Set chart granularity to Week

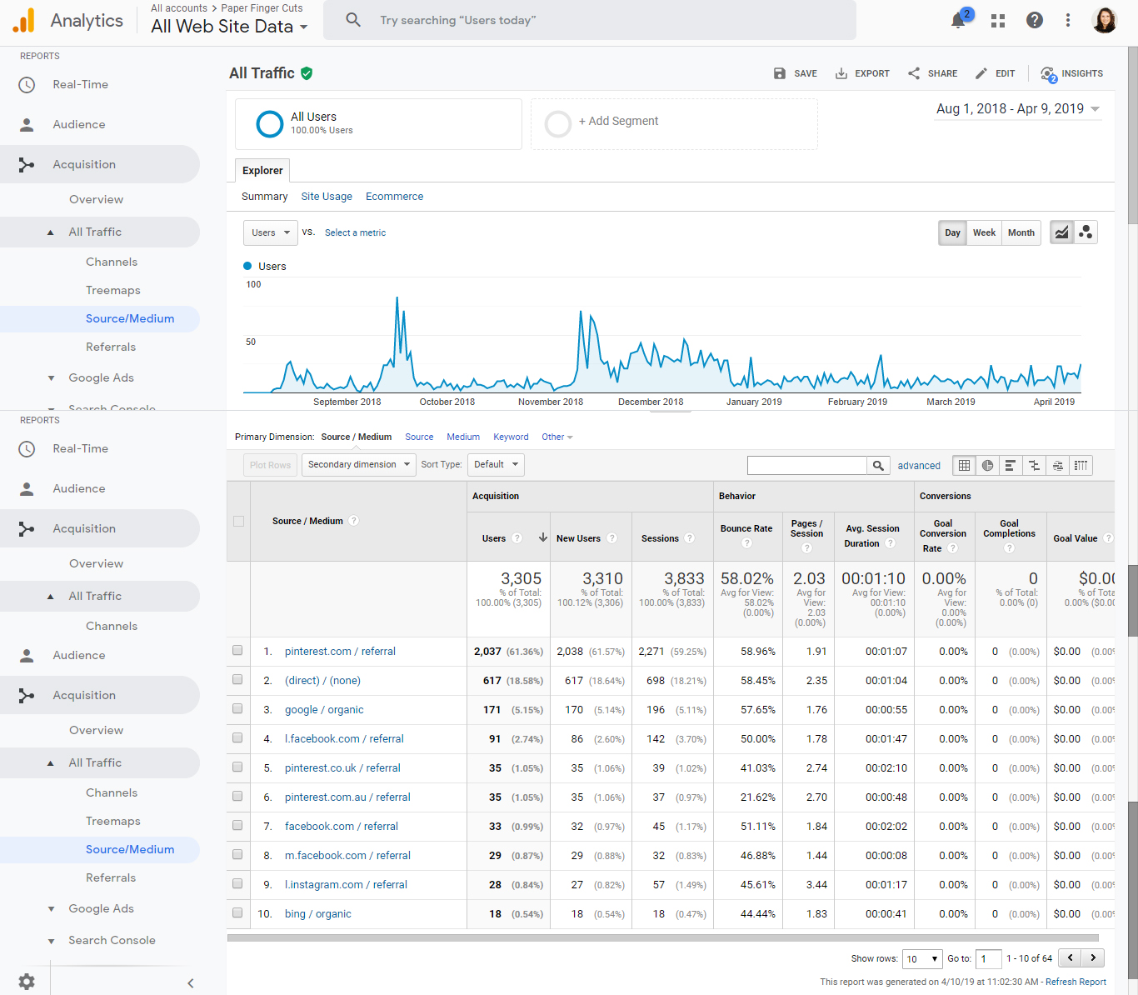(984, 232)
